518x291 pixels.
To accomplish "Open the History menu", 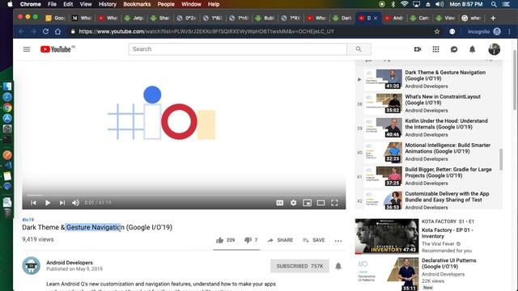I will (108, 4).
